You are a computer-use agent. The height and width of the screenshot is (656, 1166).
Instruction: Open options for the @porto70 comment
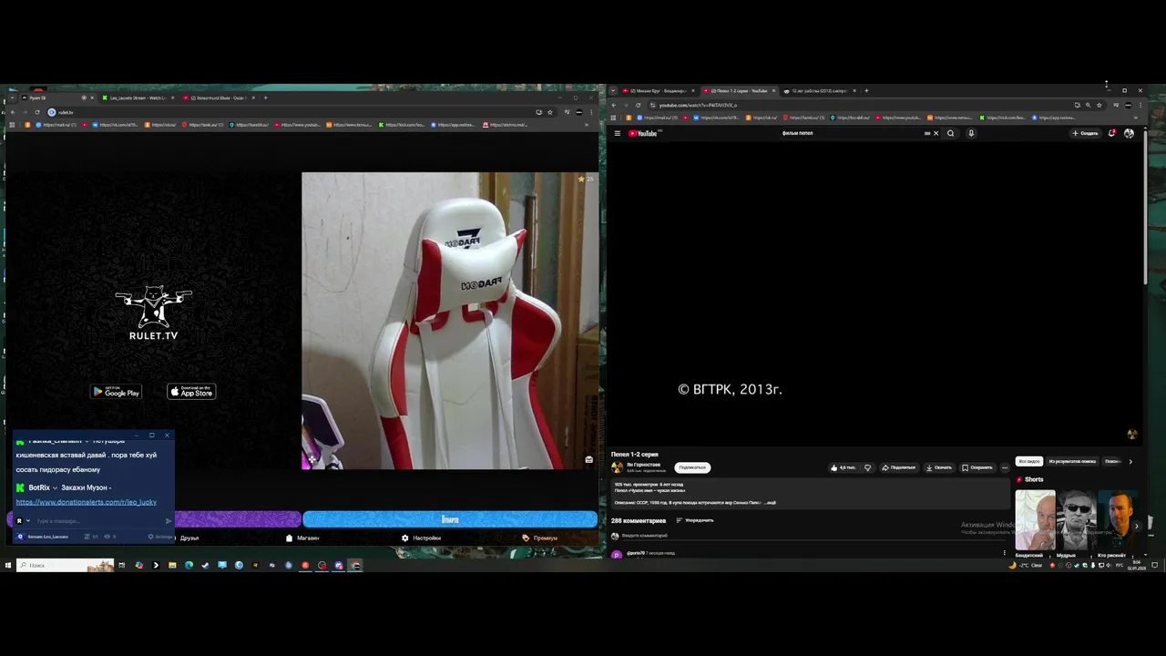(x=1005, y=552)
